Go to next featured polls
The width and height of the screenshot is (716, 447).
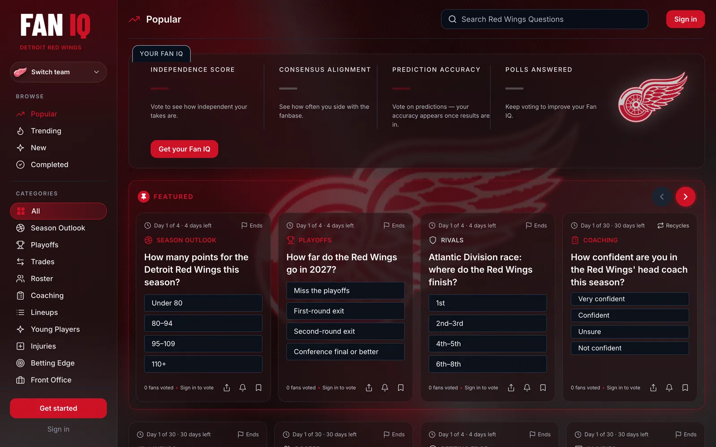(685, 197)
